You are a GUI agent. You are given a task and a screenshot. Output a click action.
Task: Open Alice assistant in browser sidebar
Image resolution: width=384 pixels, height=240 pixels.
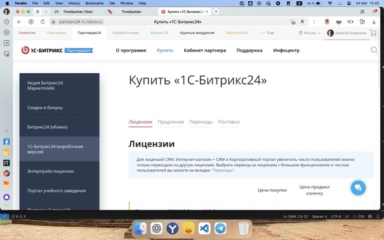[x=7, y=197]
